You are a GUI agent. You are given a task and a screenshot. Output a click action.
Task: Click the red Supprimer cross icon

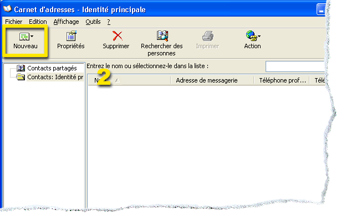(x=118, y=36)
